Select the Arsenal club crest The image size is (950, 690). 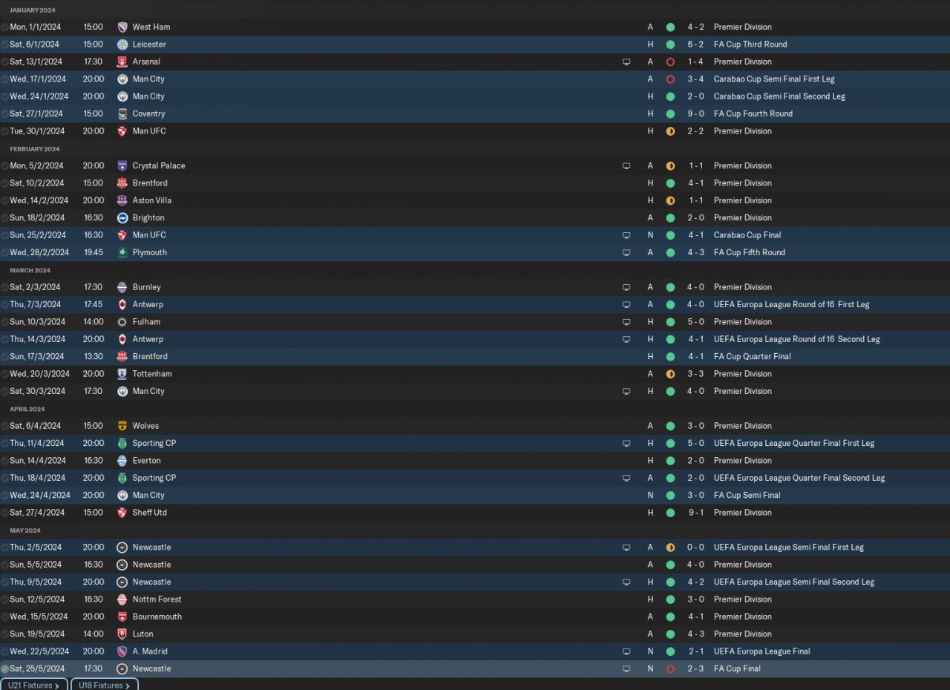pos(122,62)
